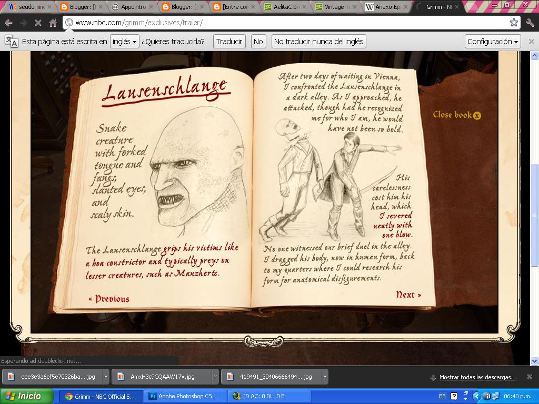Switch to the Anexo:Epi Wikipedia tab

coord(388,7)
